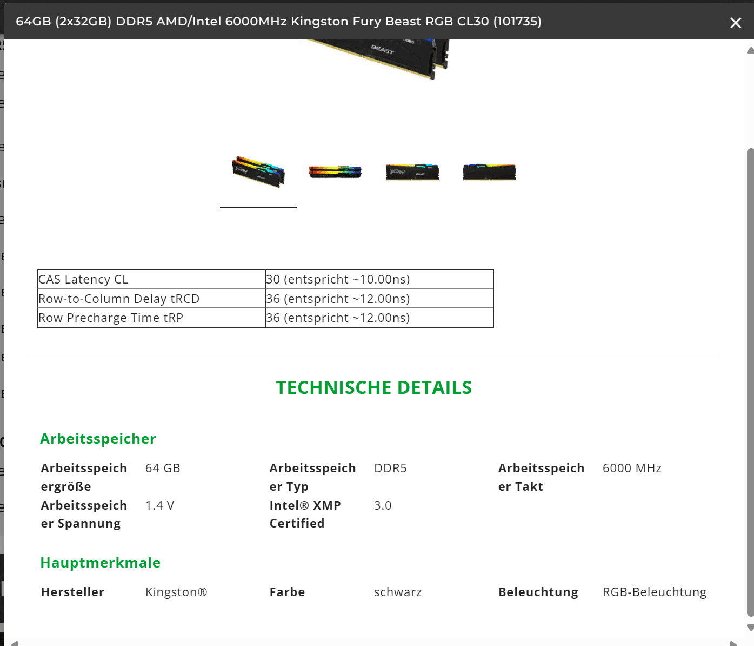
Task: Click the 'Kingston®' value
Action: tap(176, 592)
